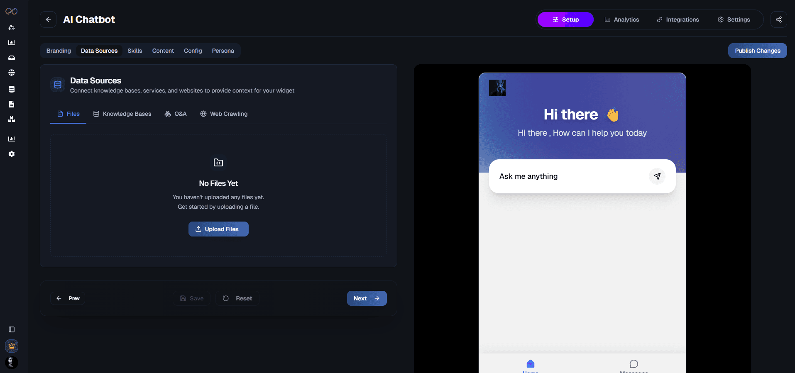The width and height of the screenshot is (795, 373).
Task: Select the Messages bubble icon in the preview footer
Action: click(634, 364)
